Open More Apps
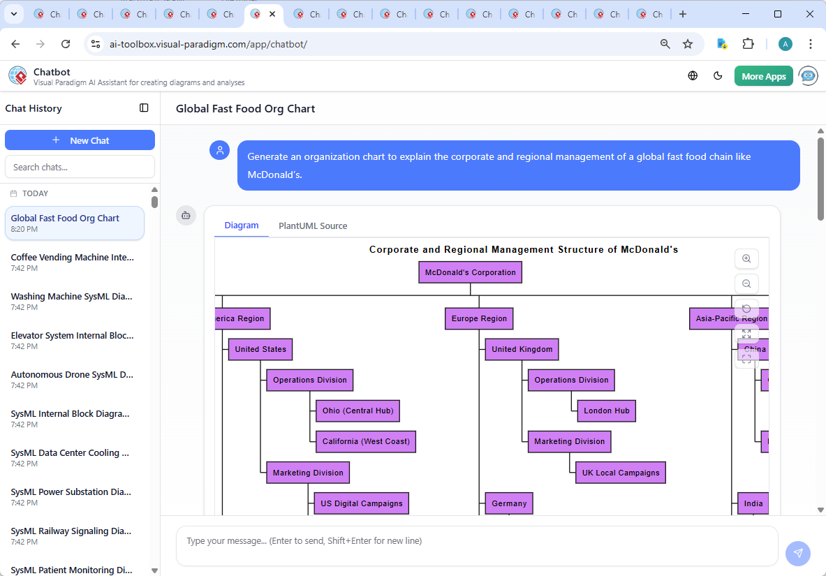The height and width of the screenshot is (576, 826). [763, 75]
